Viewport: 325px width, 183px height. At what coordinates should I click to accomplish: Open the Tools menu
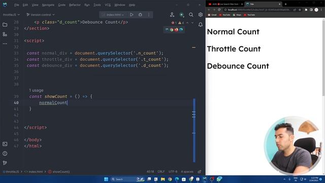tap(97, 5)
